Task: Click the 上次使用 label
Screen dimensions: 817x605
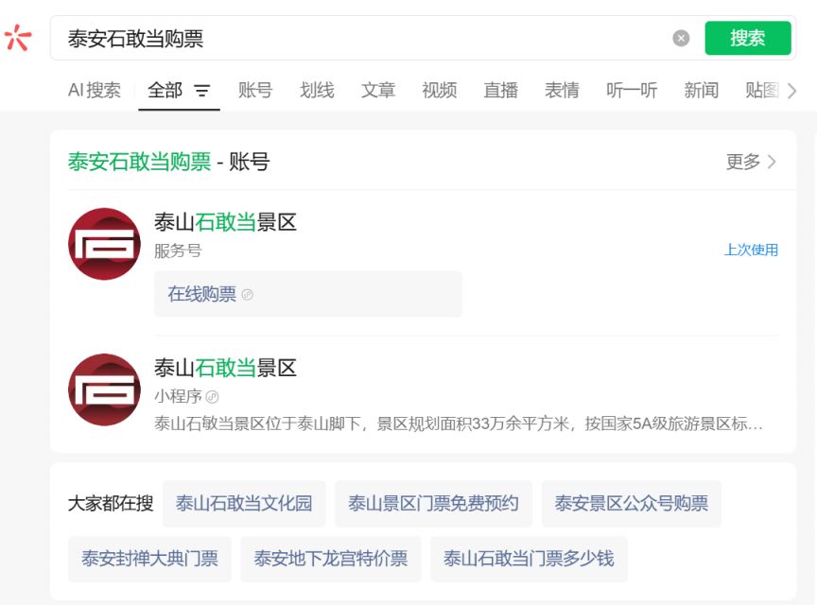Action: [751, 250]
